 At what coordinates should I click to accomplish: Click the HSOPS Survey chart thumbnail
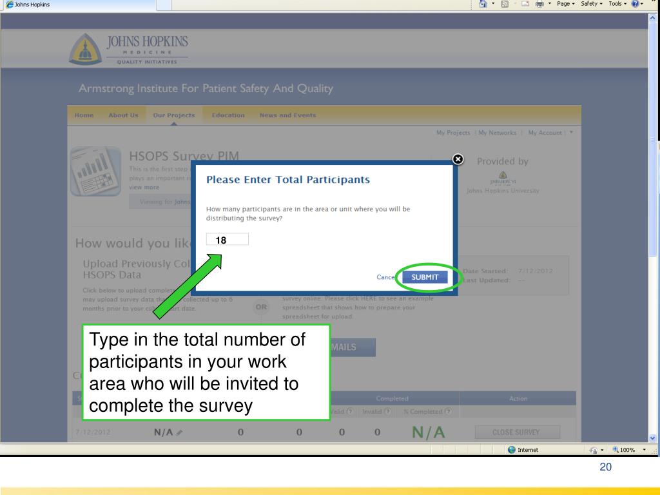pos(95,171)
